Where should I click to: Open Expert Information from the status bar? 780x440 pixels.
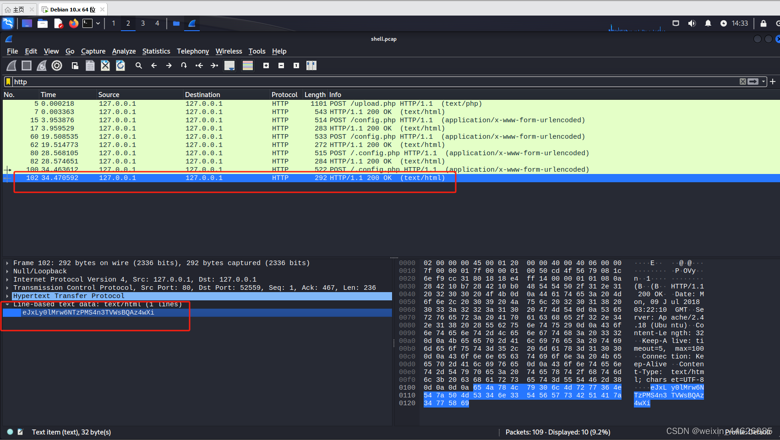(x=9, y=432)
